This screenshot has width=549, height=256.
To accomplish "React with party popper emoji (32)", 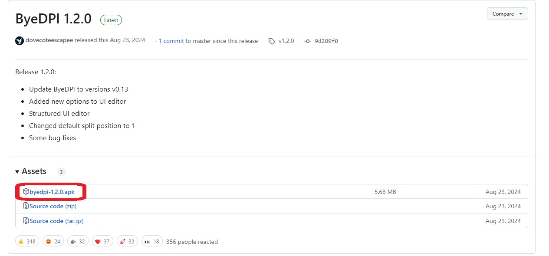I will pos(78,241).
